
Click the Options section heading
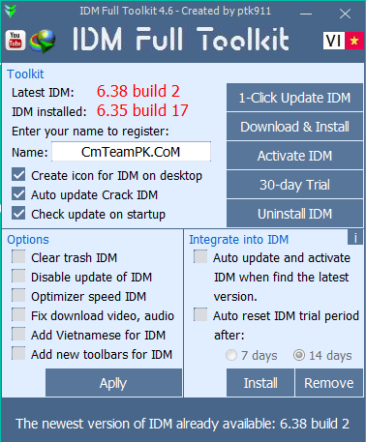pyautogui.click(x=28, y=240)
